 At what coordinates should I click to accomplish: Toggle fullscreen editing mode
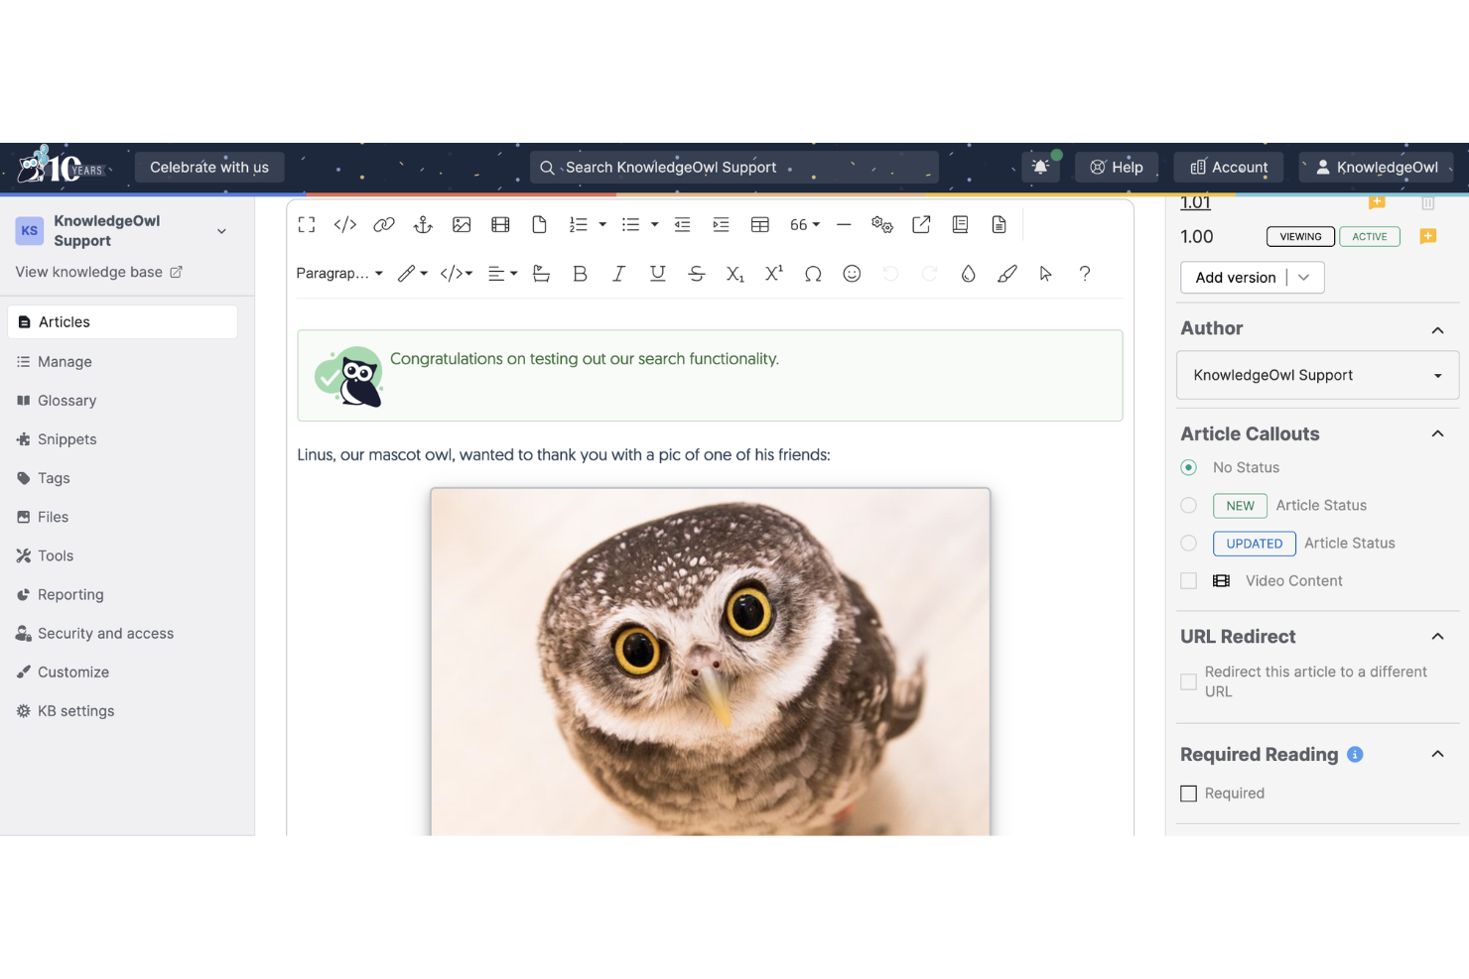pyautogui.click(x=306, y=224)
